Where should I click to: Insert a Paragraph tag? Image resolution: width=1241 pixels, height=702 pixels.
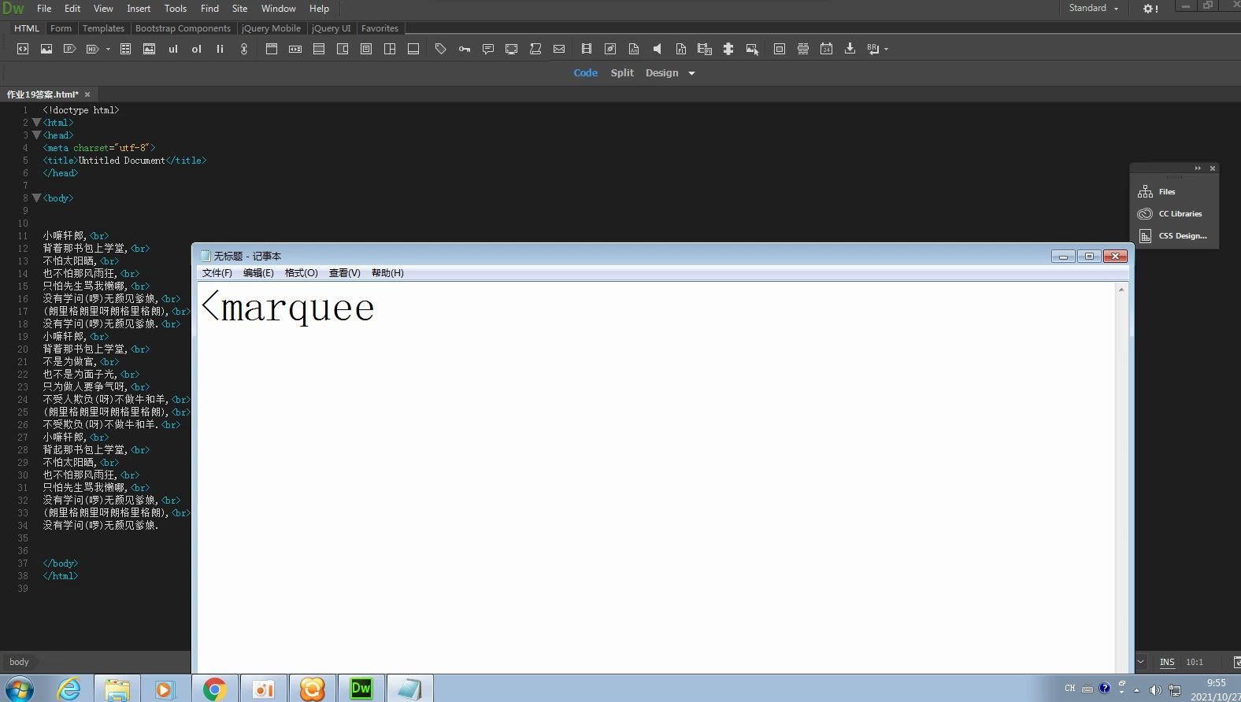pos(69,49)
